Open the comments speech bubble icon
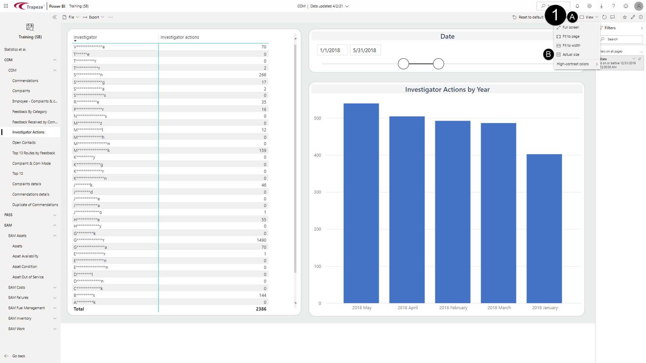The image size is (646, 363). click(613, 17)
